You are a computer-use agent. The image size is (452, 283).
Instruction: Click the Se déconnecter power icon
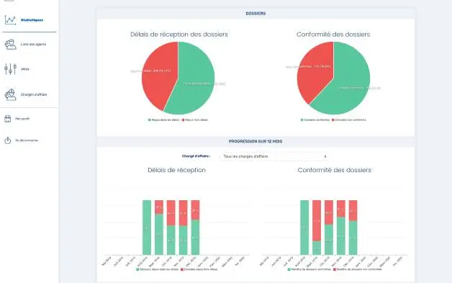point(8,140)
